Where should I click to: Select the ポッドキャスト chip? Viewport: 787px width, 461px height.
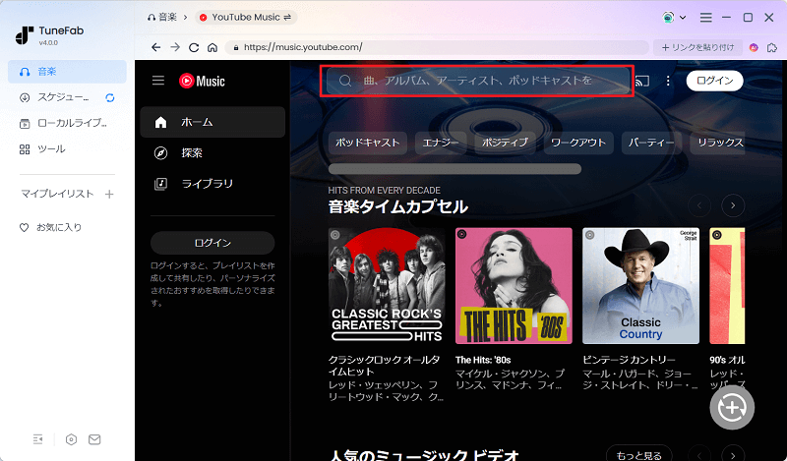(x=368, y=143)
